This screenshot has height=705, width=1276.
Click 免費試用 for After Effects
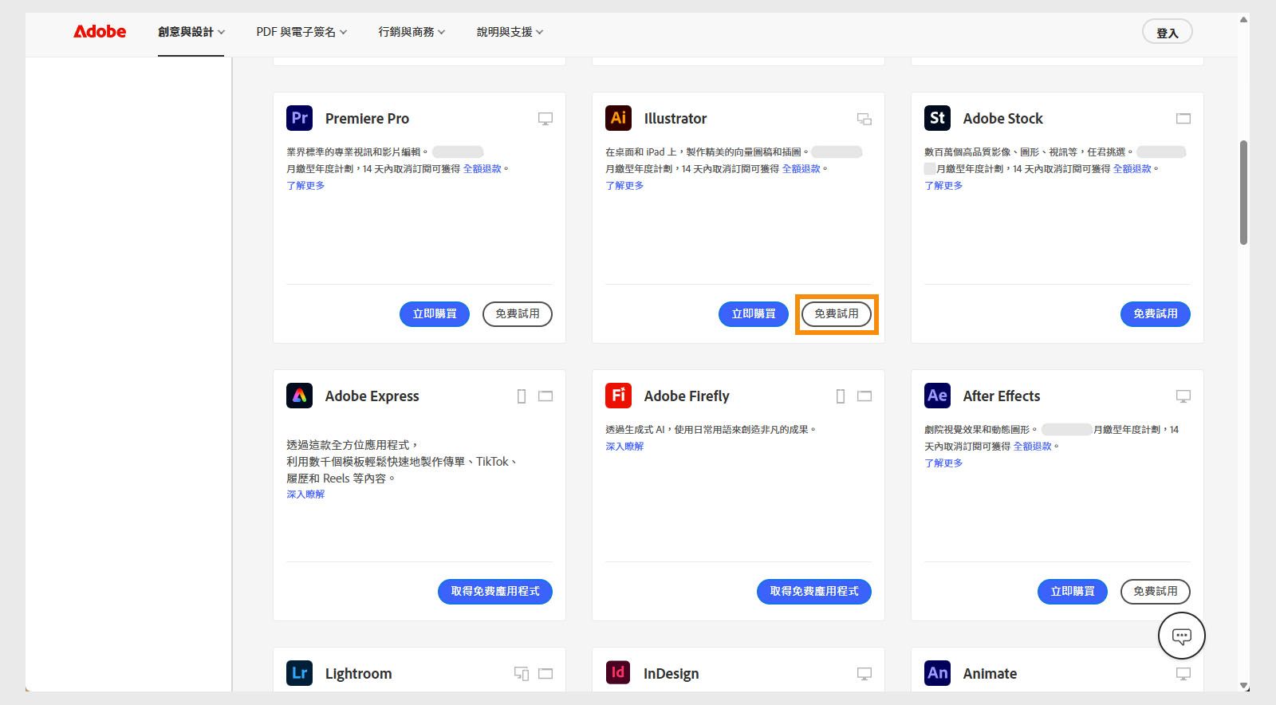click(1156, 592)
